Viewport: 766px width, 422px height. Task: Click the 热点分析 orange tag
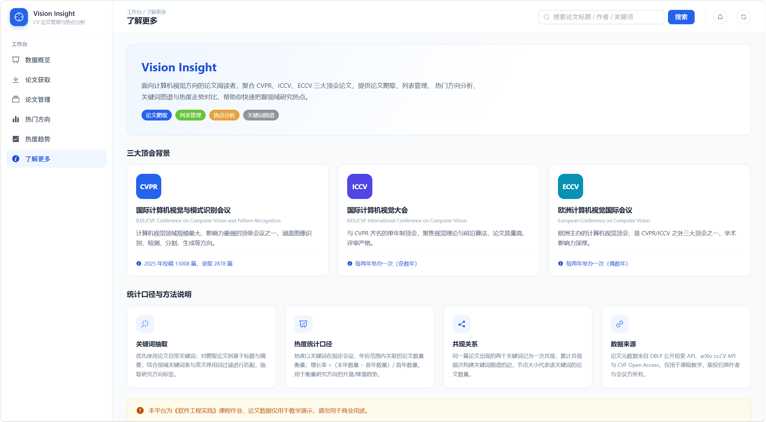224,115
